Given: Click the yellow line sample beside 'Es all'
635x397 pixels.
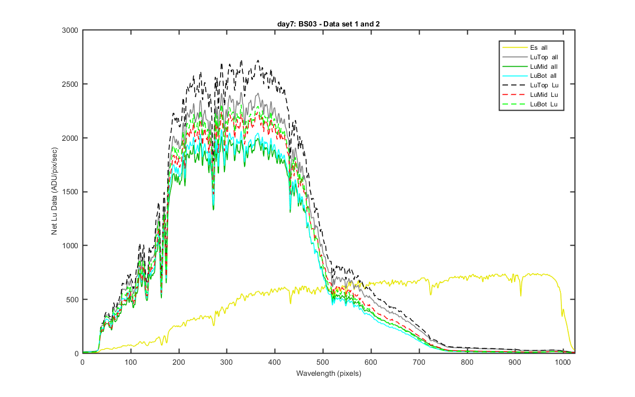Looking at the screenshot, I should point(514,48).
